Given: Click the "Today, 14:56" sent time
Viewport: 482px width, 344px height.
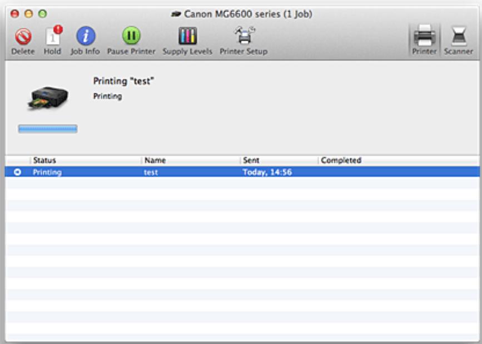Looking at the screenshot, I should click(267, 172).
